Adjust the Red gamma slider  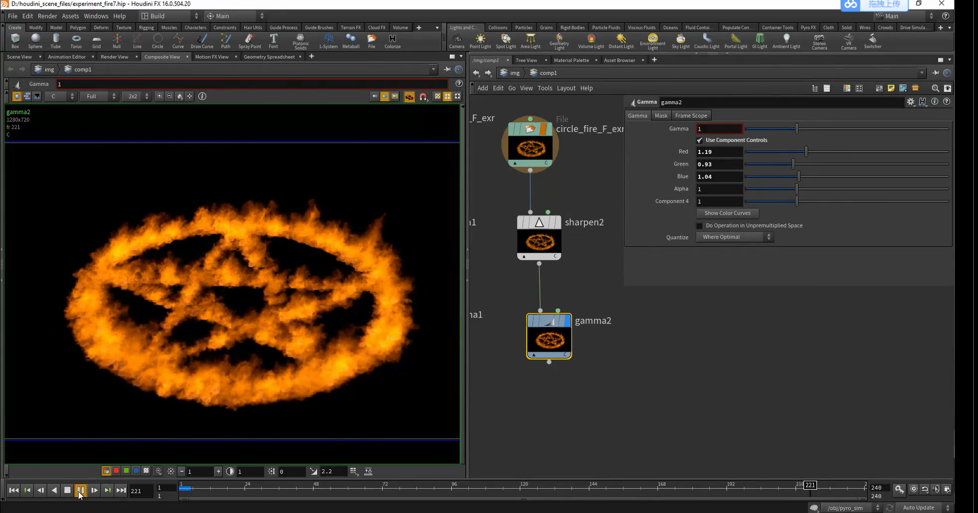tap(806, 152)
